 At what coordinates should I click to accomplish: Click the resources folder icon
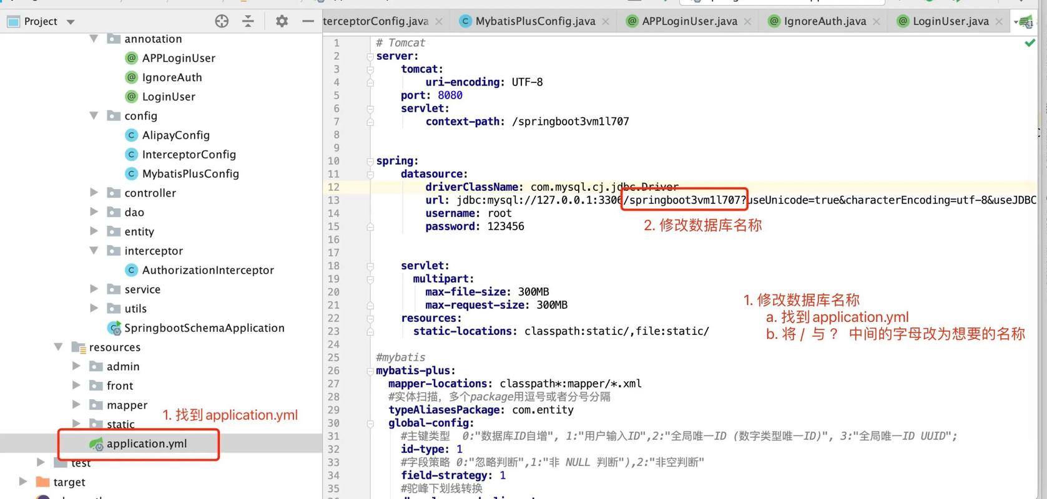[x=78, y=347]
